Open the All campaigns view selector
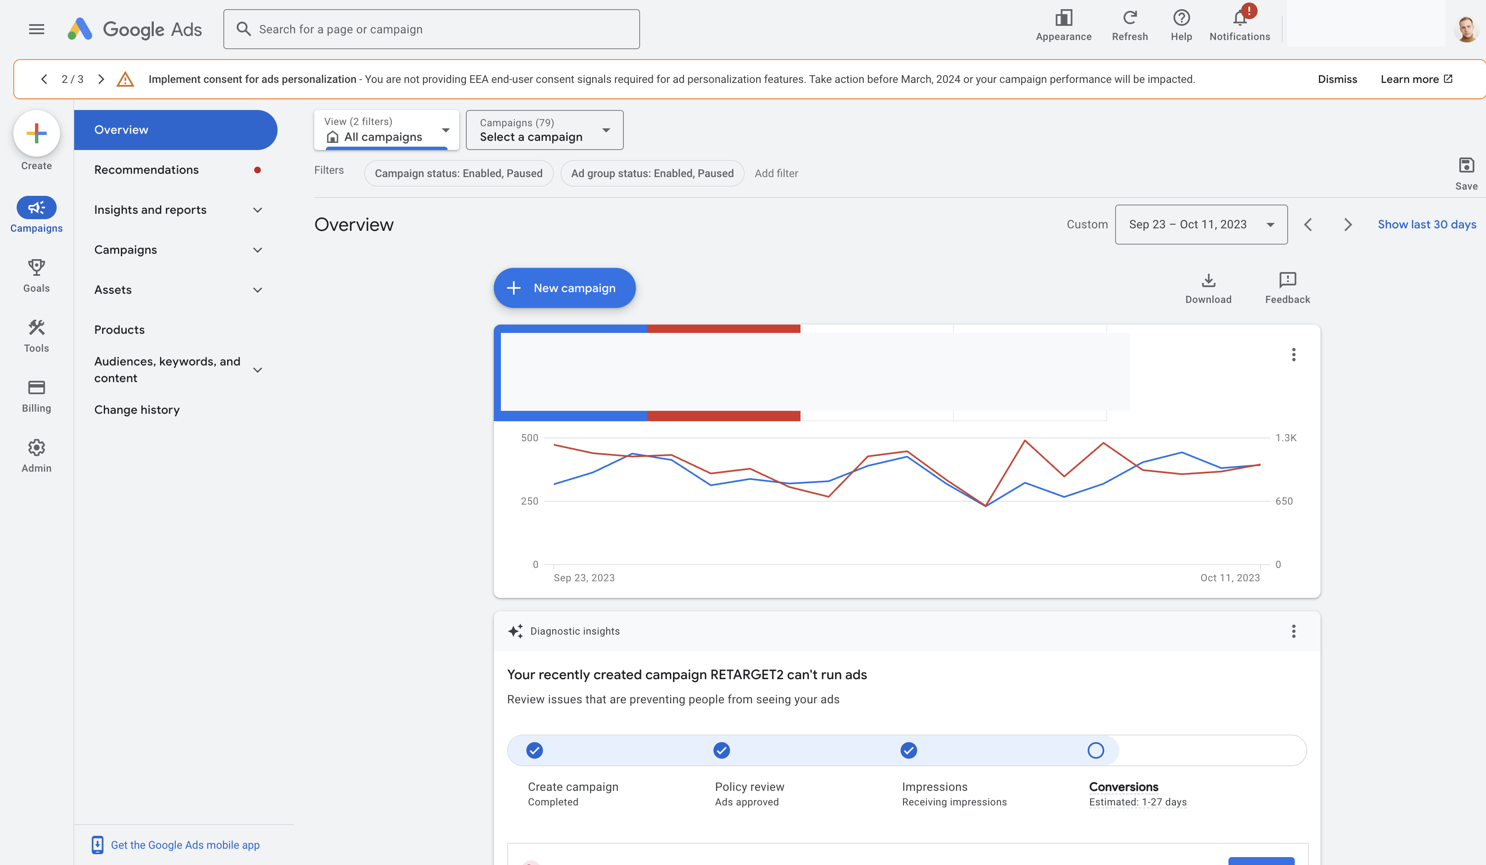The image size is (1486, 865). [386, 130]
